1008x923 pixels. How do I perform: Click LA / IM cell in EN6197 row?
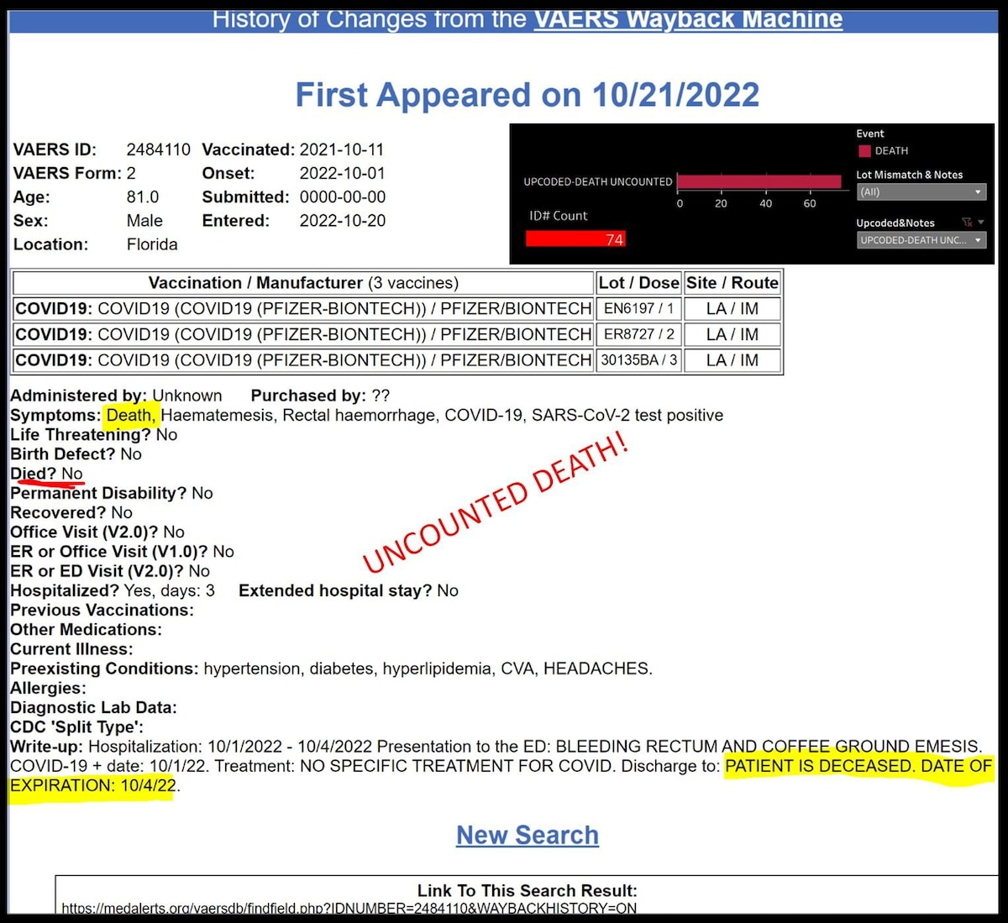click(x=732, y=308)
